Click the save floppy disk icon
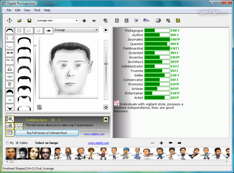The image size is (234, 173). pos(29,21)
